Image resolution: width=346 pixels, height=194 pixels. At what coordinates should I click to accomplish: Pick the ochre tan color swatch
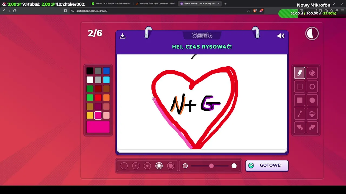click(x=90, y=106)
